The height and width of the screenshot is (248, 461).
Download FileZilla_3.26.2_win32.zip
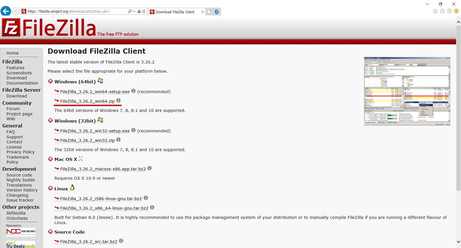coord(87,140)
